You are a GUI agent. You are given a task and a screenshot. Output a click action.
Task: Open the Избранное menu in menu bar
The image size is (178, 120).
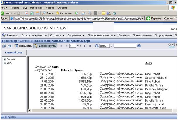point(36,8)
